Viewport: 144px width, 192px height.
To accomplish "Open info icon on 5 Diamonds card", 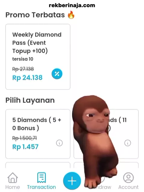I will (59, 143).
